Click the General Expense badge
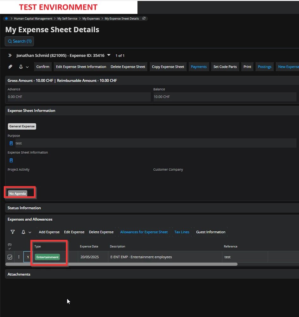This screenshot has width=299, height=317. (x=22, y=126)
